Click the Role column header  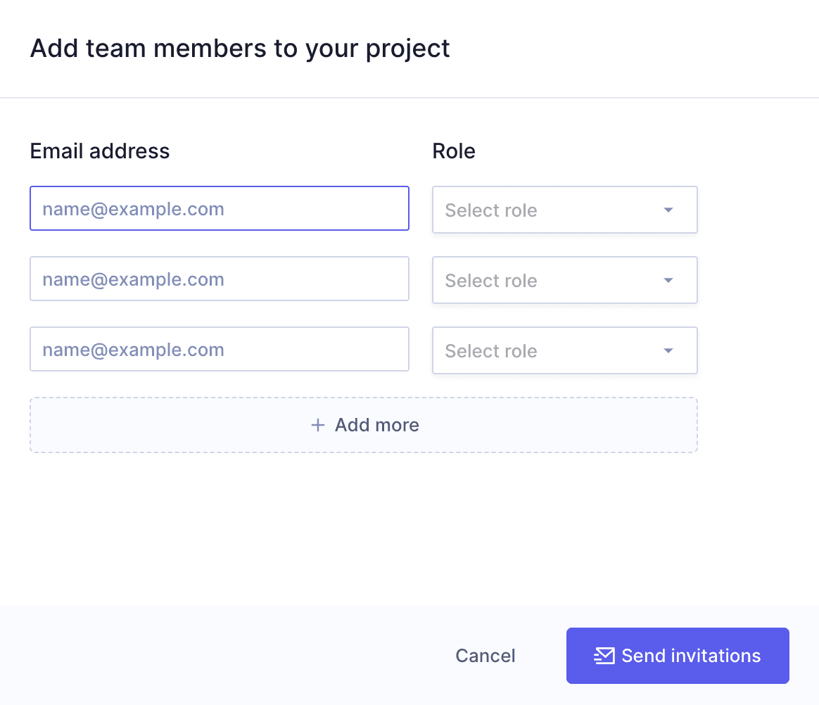tap(454, 151)
